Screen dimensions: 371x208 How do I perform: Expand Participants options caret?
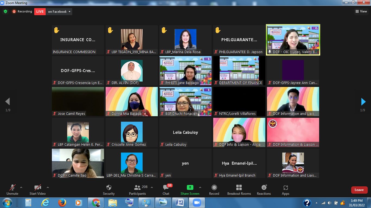click(152, 187)
